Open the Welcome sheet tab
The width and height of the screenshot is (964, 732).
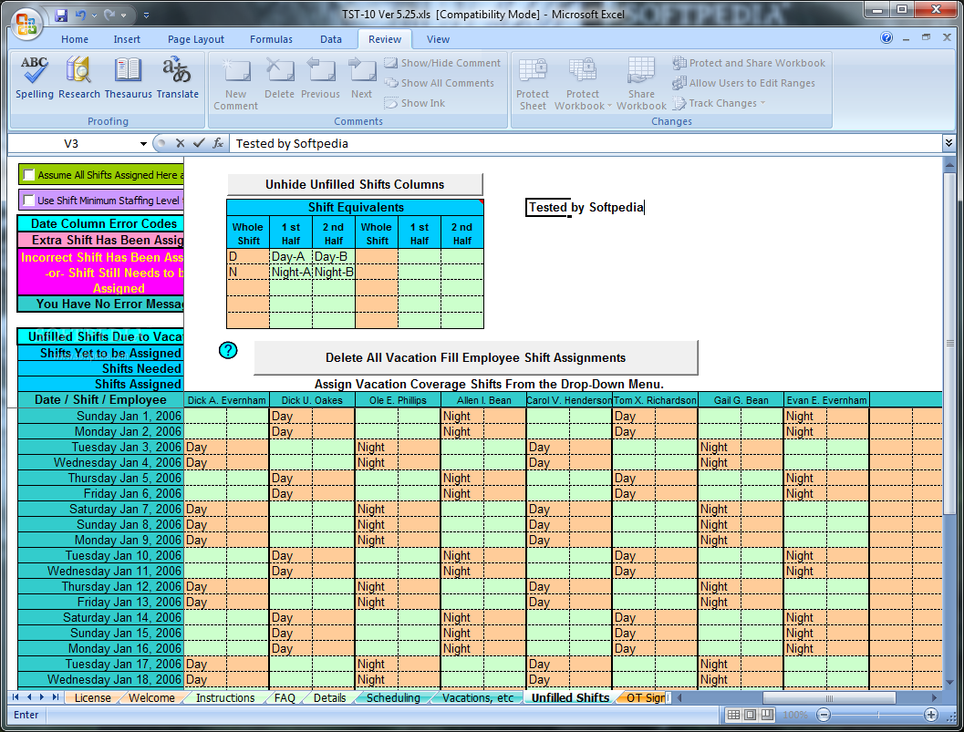[x=151, y=698]
